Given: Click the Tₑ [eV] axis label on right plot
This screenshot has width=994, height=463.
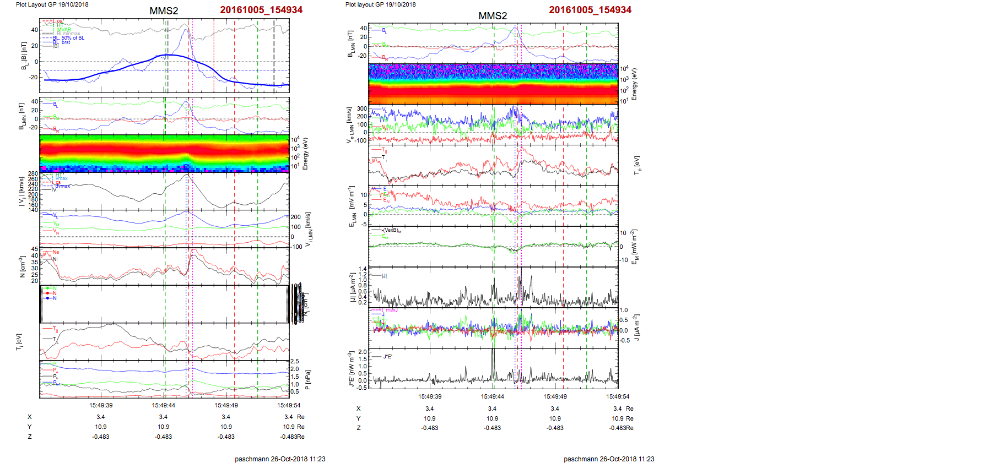Looking at the screenshot, I should click(x=637, y=165).
